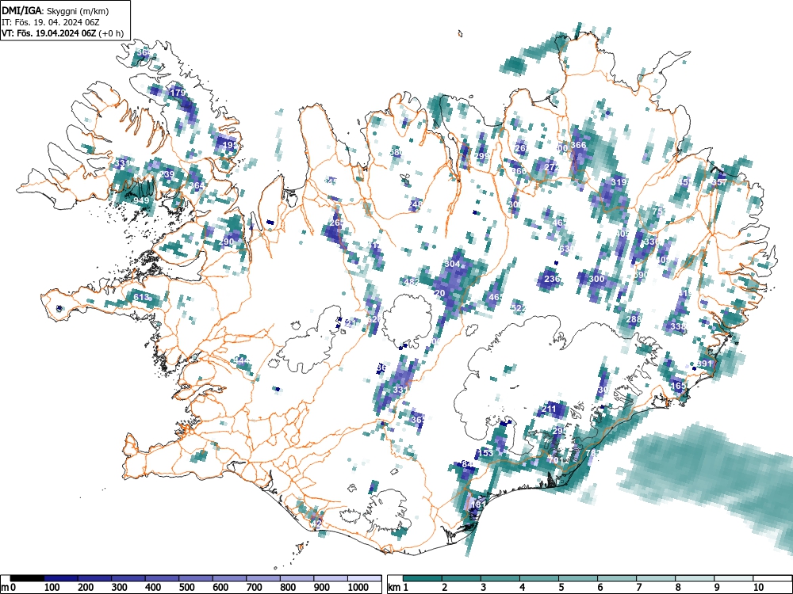Screen dimensions: 793x594
Task: Click the '500' tick label on meter legend
Action: point(186,587)
